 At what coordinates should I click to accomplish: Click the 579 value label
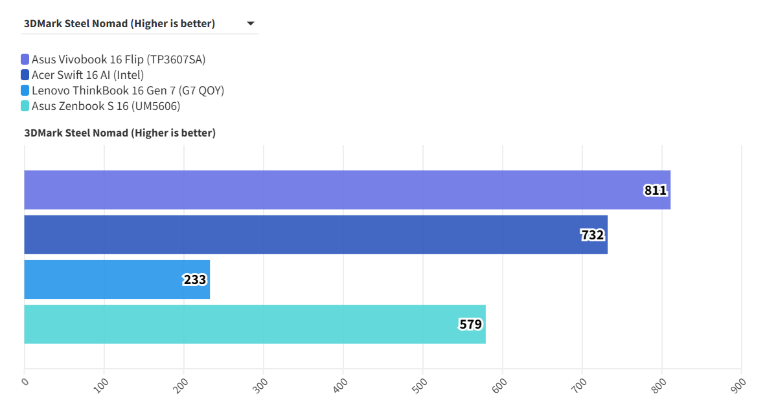click(470, 324)
